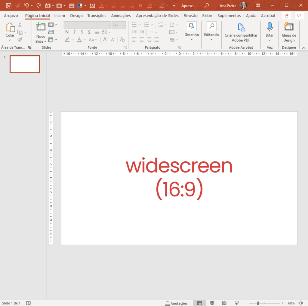Click the search magnifier in title bar
The width and height of the screenshot is (308, 306).
(x=207, y=5)
